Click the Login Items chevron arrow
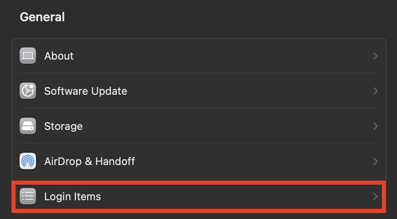Image resolution: width=397 pixels, height=219 pixels. pyautogui.click(x=375, y=197)
